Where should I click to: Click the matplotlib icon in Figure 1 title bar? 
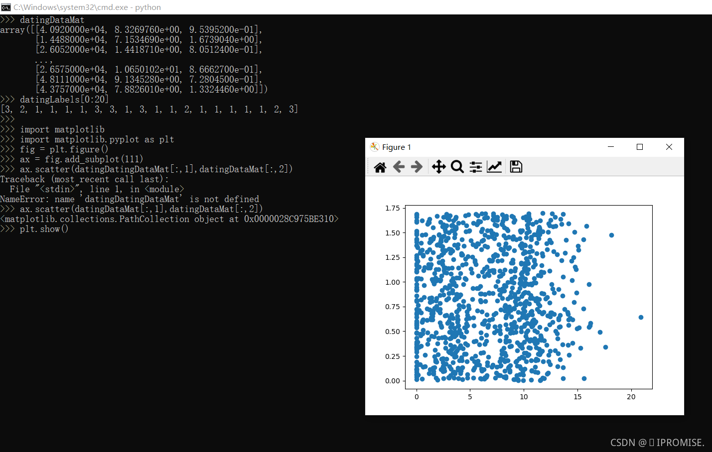pyautogui.click(x=375, y=147)
